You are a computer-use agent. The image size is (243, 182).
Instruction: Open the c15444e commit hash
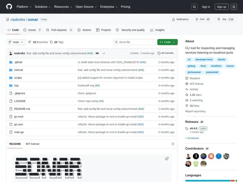click(x=134, y=53)
